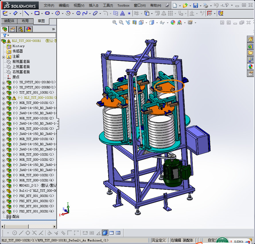This screenshot has width=255, height=244.
Task: Click the Edit Appearance color ball icon
Action: (173, 22)
